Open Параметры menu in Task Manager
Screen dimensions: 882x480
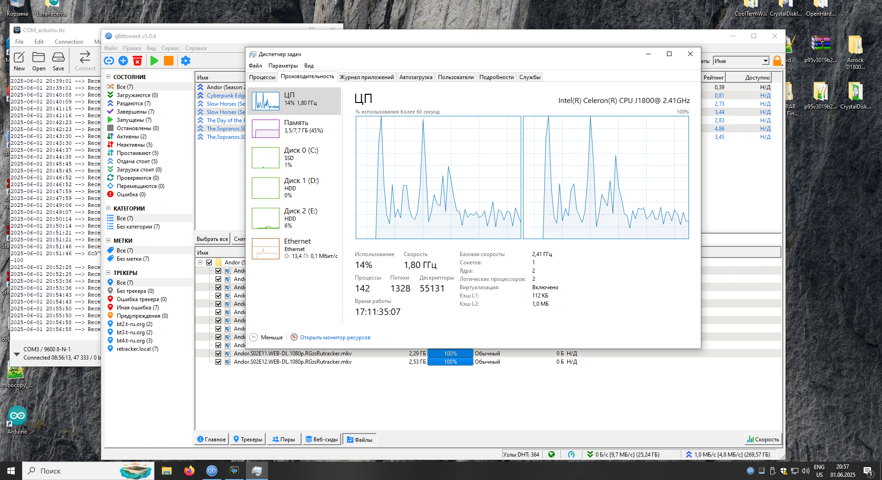pos(283,66)
